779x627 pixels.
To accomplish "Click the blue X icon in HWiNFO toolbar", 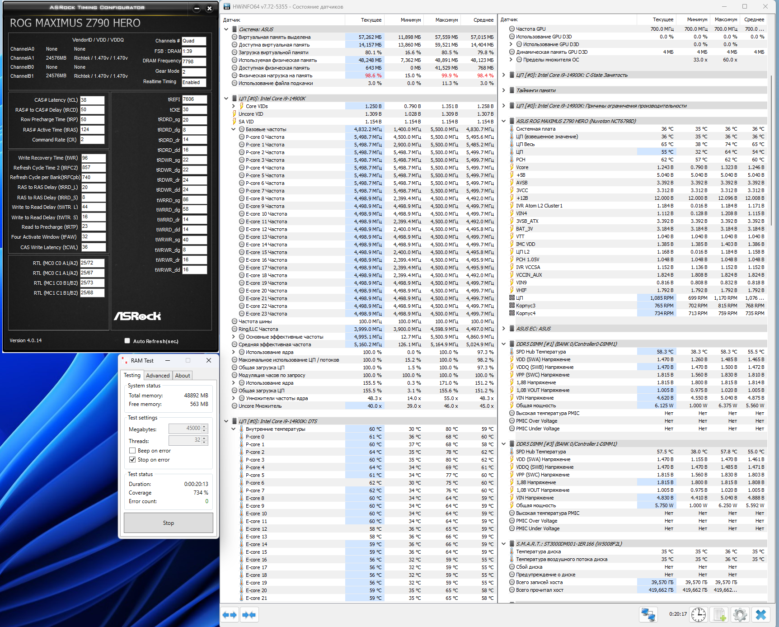I will 761,615.
